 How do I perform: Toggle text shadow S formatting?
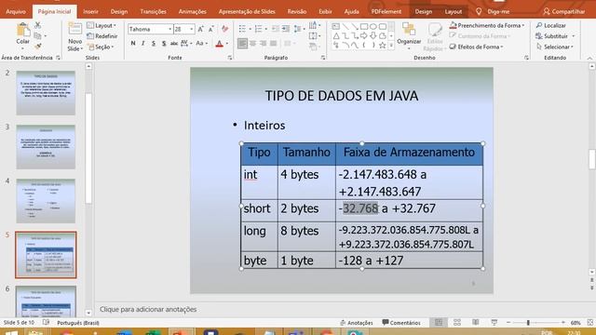(x=164, y=44)
